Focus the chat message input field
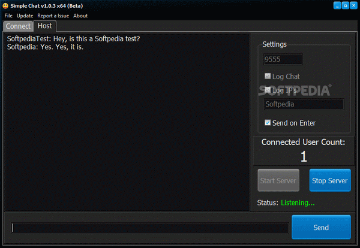360x248 pixels. (149, 228)
